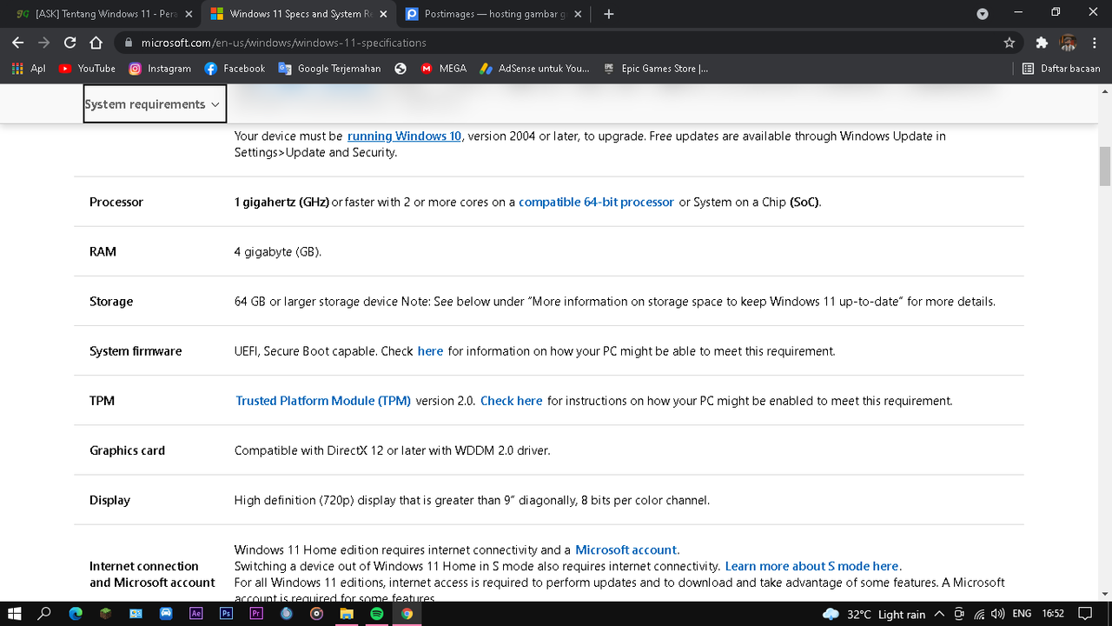Viewport: 1112px width, 626px height.
Task: Bookmark this page with the star icon
Action: (1009, 43)
